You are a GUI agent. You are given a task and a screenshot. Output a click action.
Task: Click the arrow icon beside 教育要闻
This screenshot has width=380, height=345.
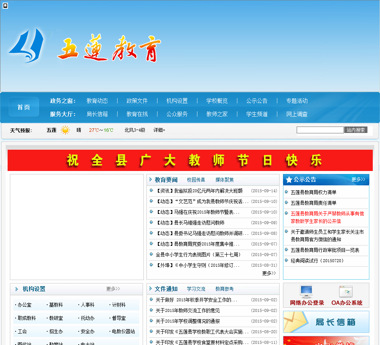151,179
